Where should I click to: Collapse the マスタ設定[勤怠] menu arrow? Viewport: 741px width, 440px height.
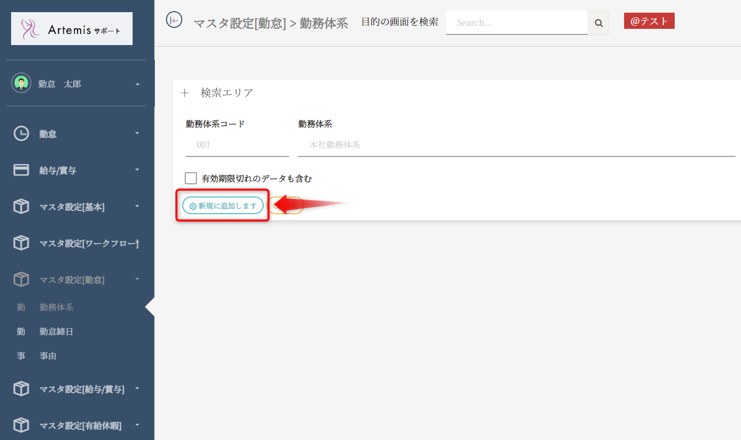[x=137, y=279]
